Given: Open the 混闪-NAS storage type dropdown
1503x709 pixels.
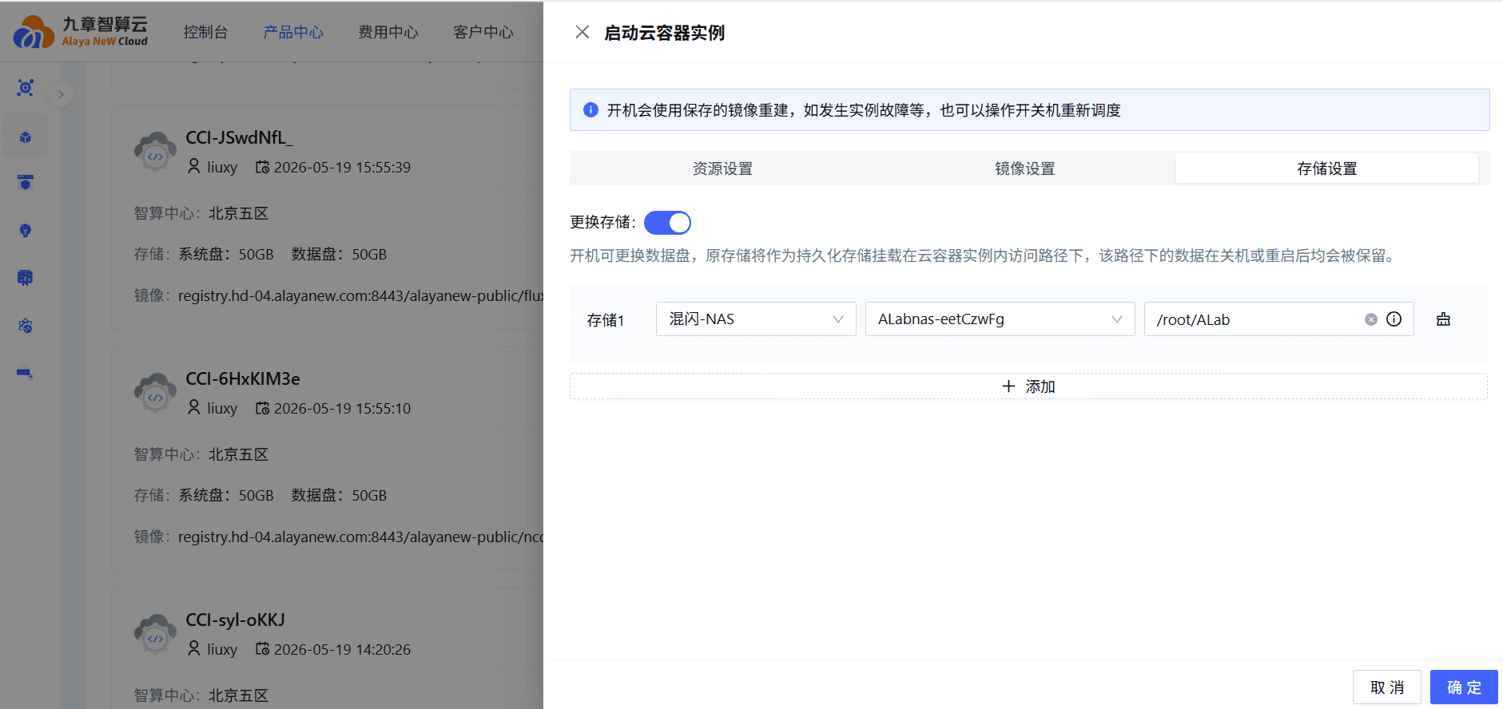Looking at the screenshot, I should click(756, 319).
